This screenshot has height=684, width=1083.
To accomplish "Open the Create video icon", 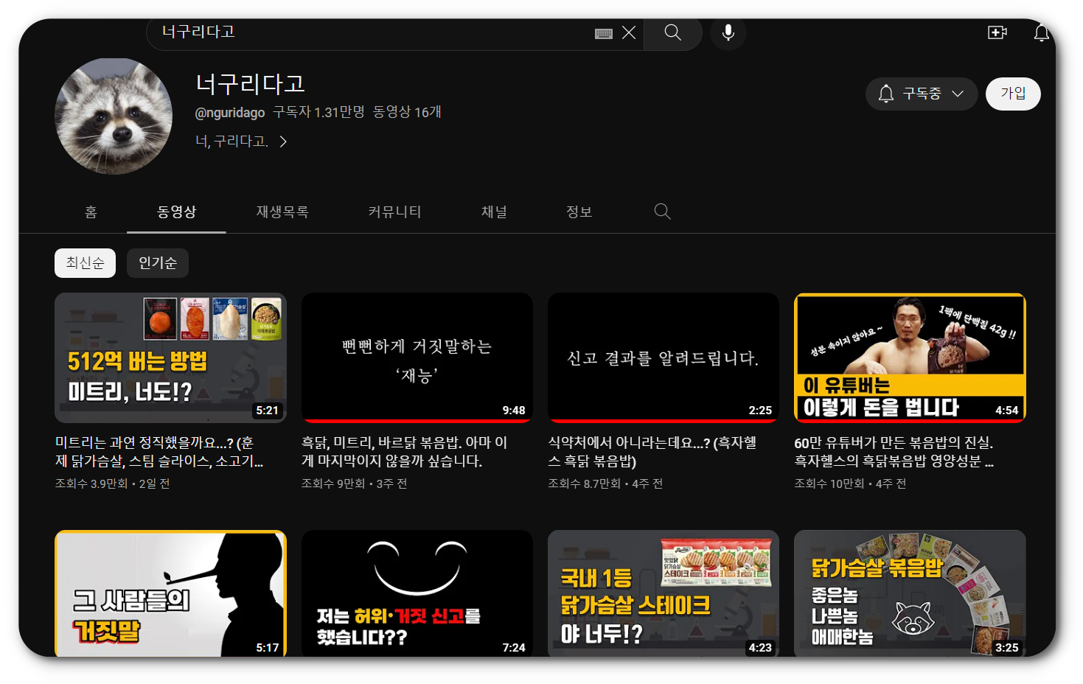I will 997,32.
